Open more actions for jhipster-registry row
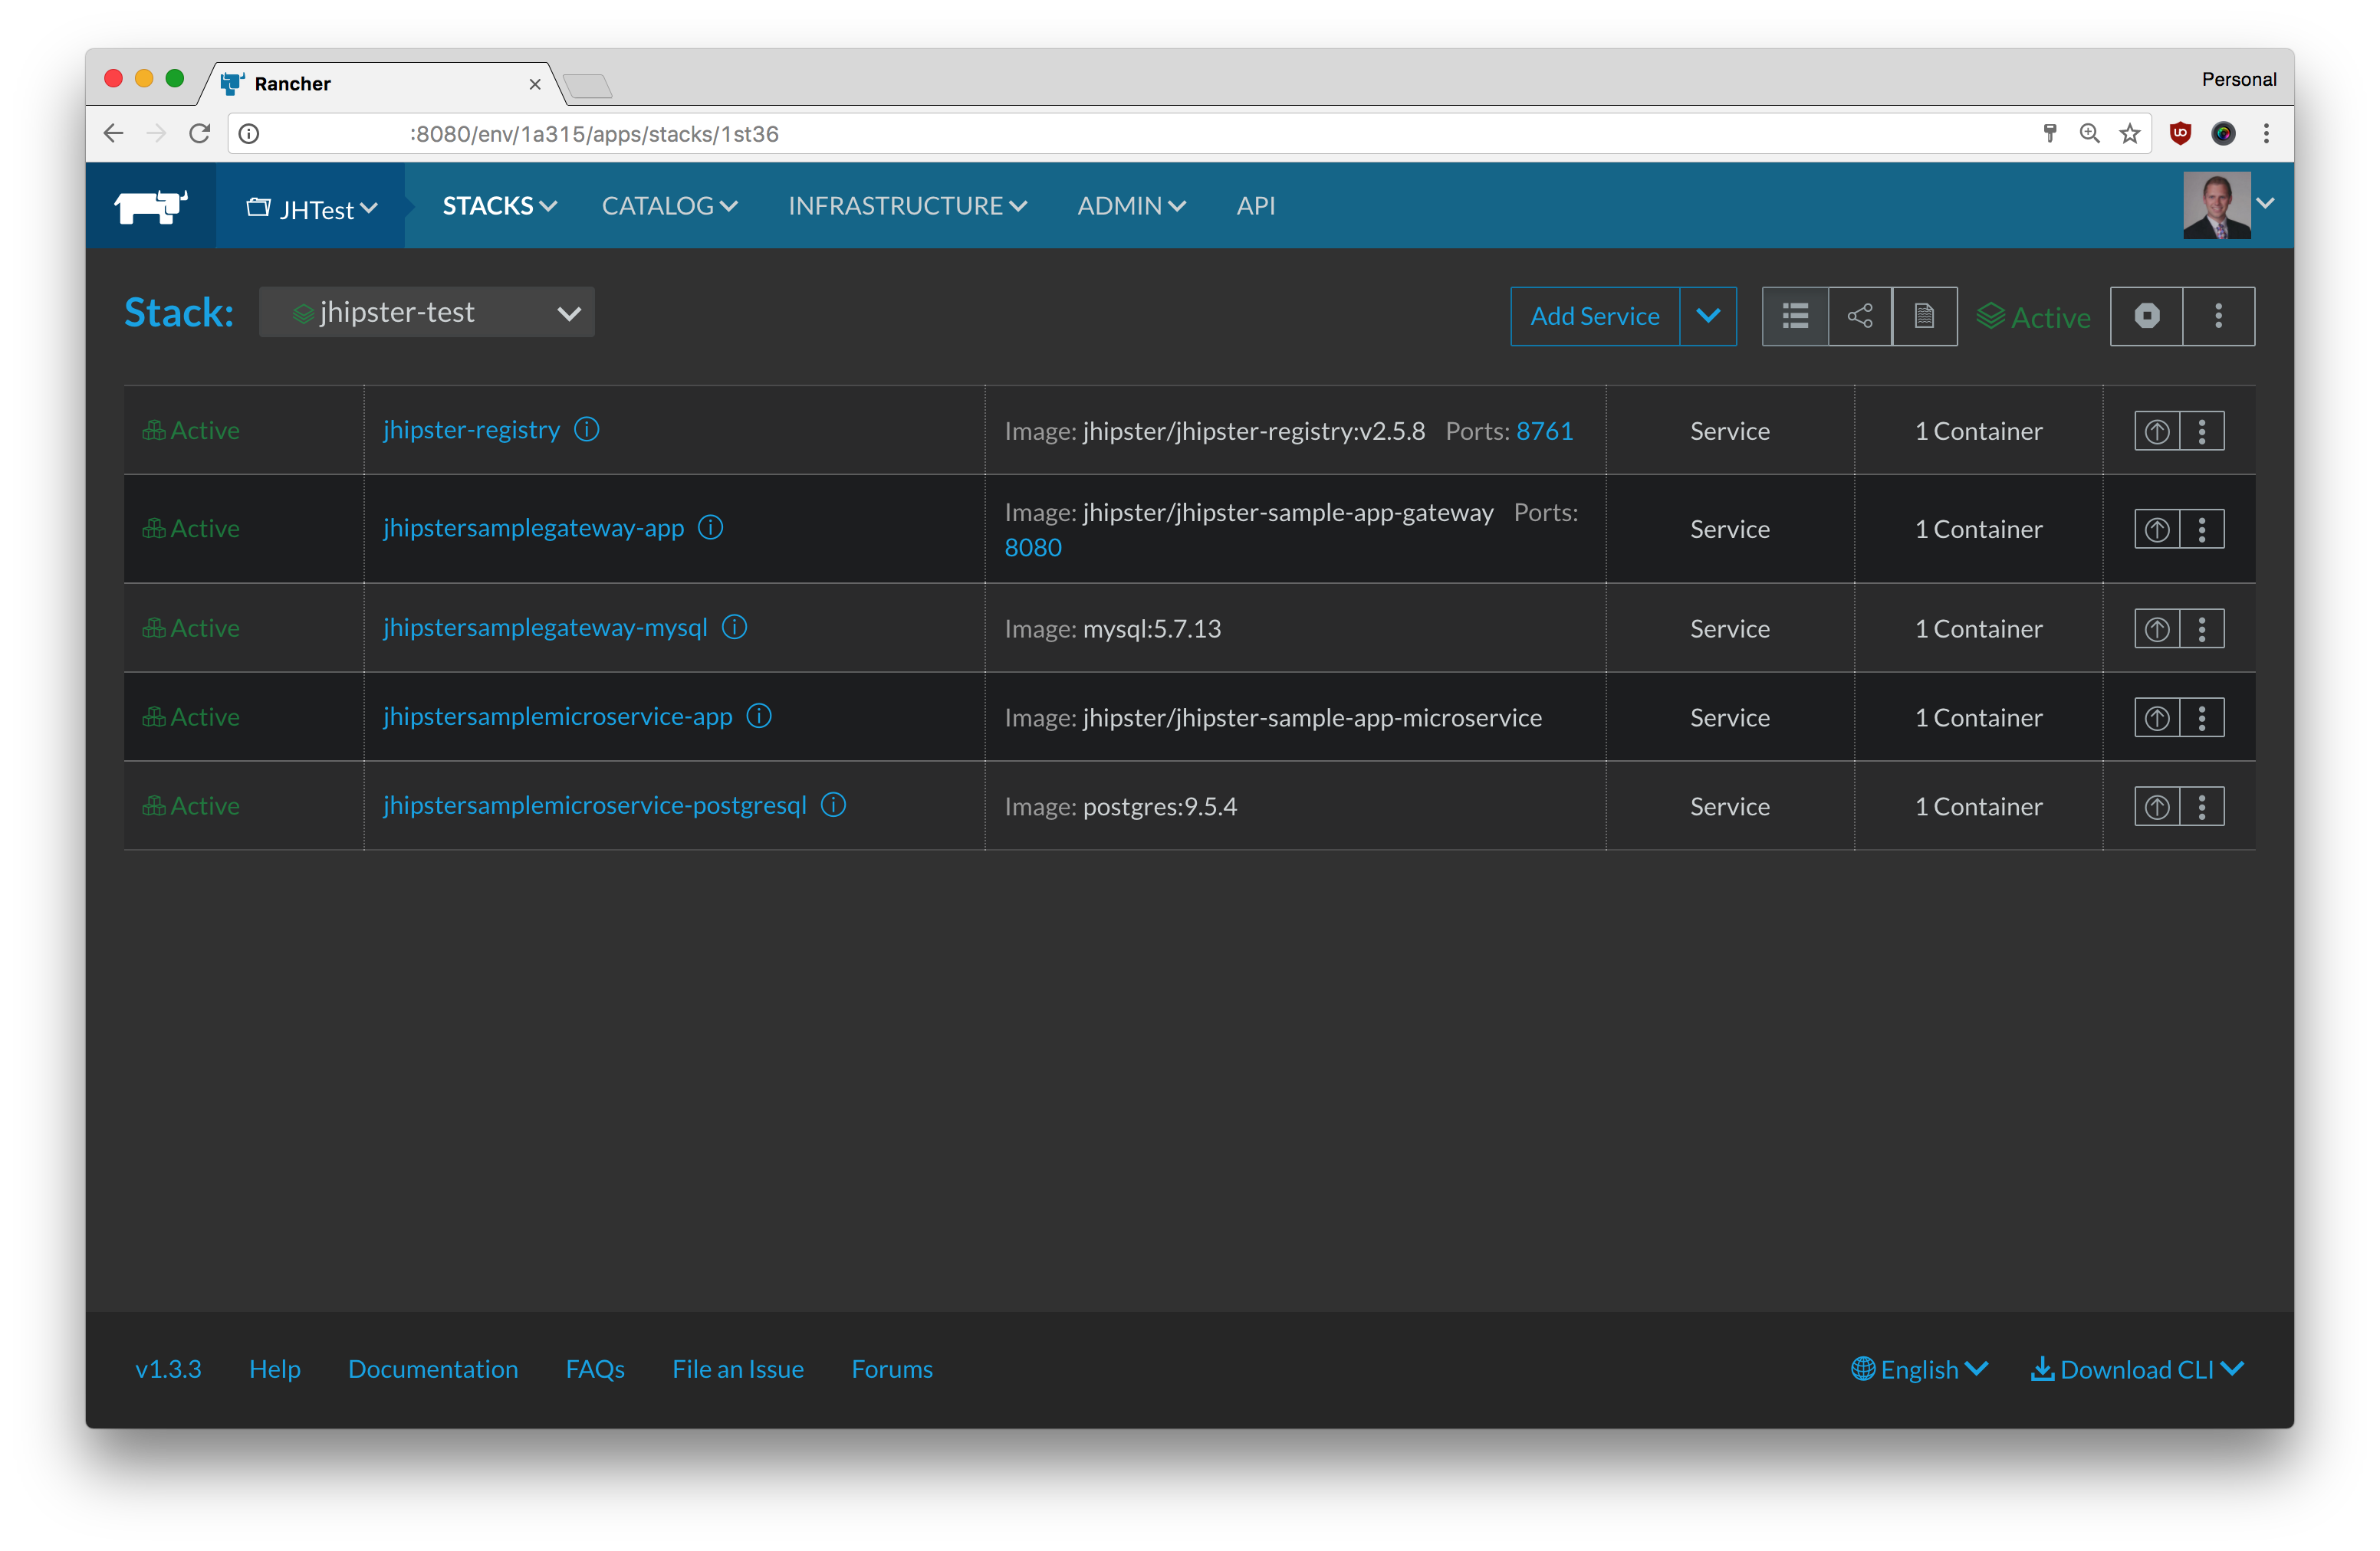This screenshot has width=2380, height=1551. 2202,431
